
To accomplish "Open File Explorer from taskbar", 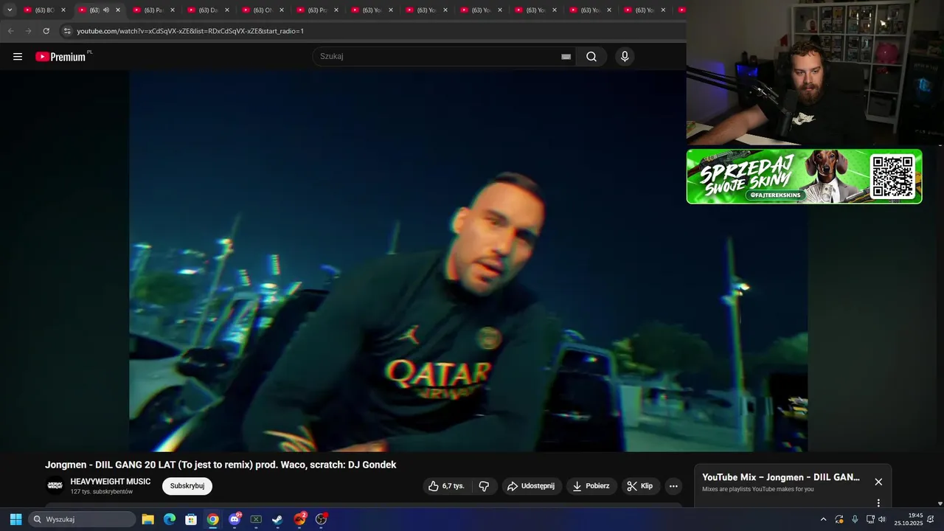I will pyautogui.click(x=147, y=519).
